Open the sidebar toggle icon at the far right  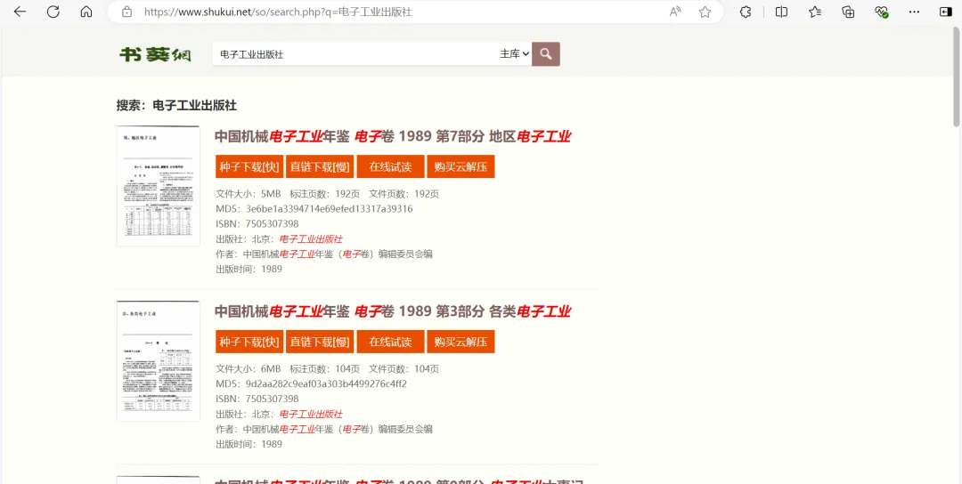pos(945,12)
